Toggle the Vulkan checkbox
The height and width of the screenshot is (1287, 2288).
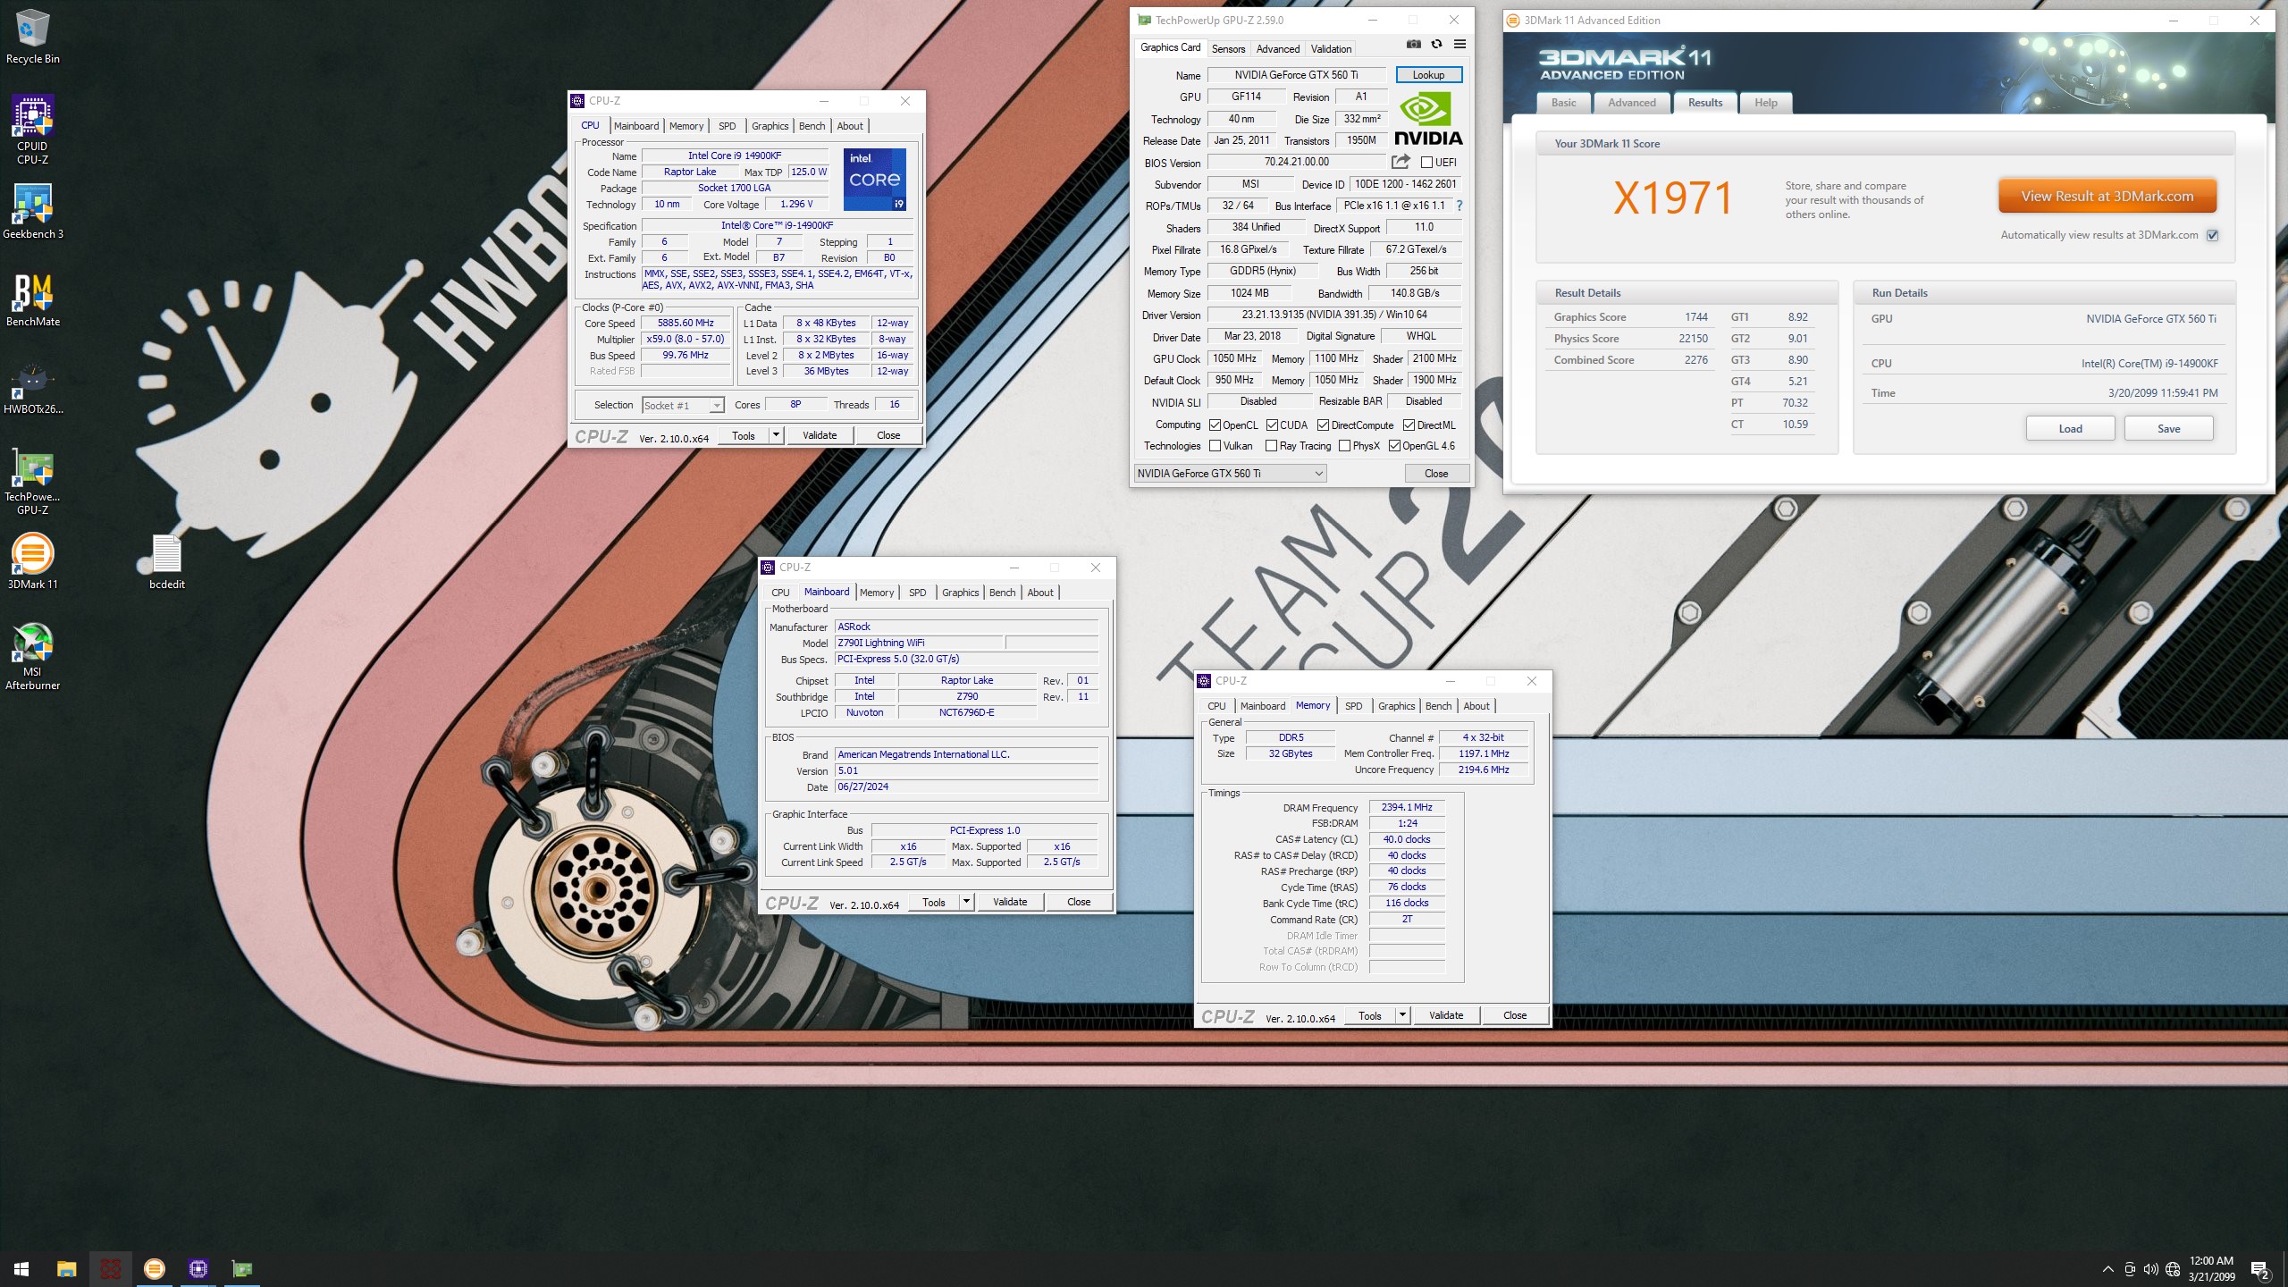pyautogui.click(x=1215, y=446)
